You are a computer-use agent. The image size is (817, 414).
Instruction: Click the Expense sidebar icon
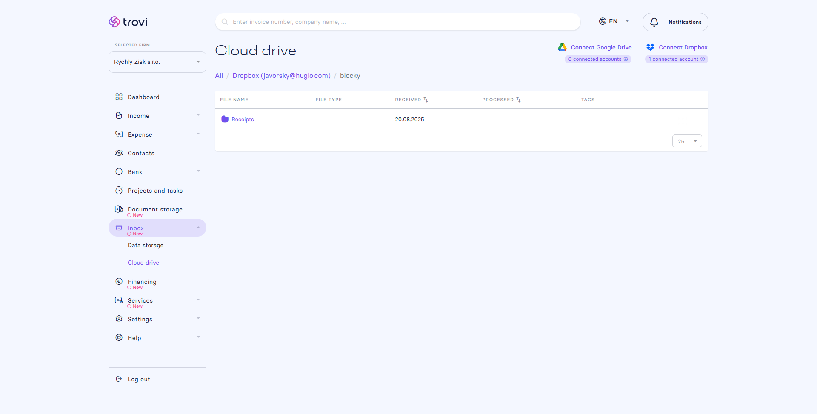click(119, 134)
